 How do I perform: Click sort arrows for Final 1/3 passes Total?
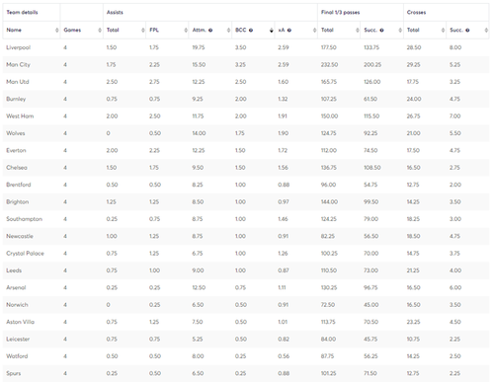[x=358, y=30]
